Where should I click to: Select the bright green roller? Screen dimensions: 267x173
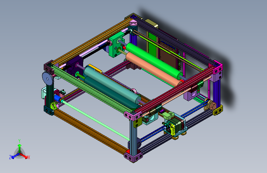[154, 61]
